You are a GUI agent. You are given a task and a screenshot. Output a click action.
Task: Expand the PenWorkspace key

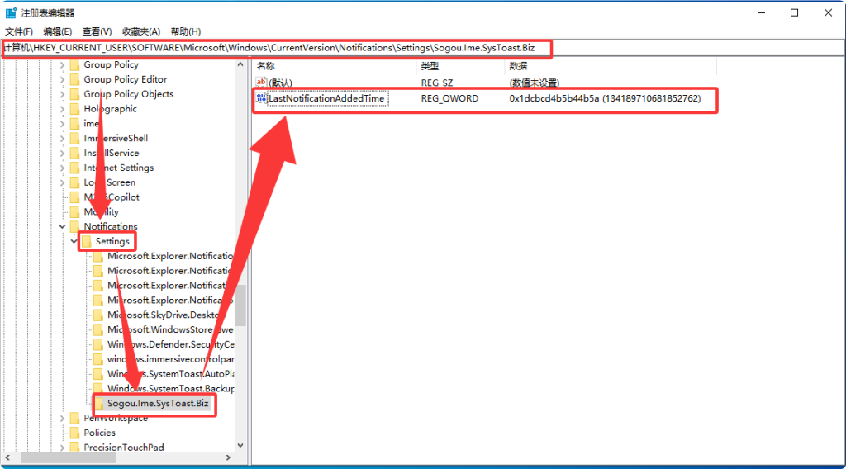(x=62, y=419)
